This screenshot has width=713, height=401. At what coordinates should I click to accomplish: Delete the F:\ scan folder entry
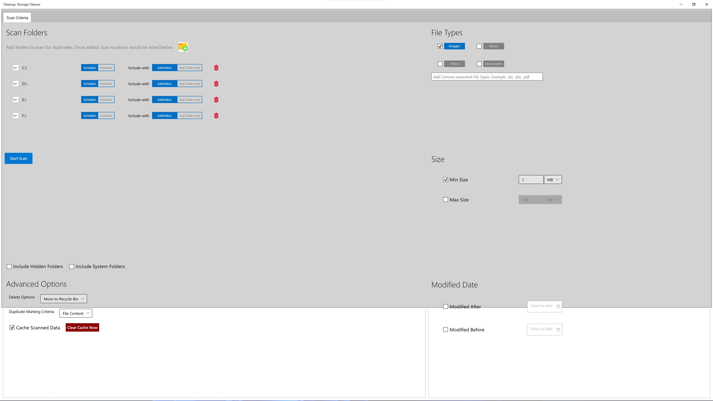[x=216, y=116]
